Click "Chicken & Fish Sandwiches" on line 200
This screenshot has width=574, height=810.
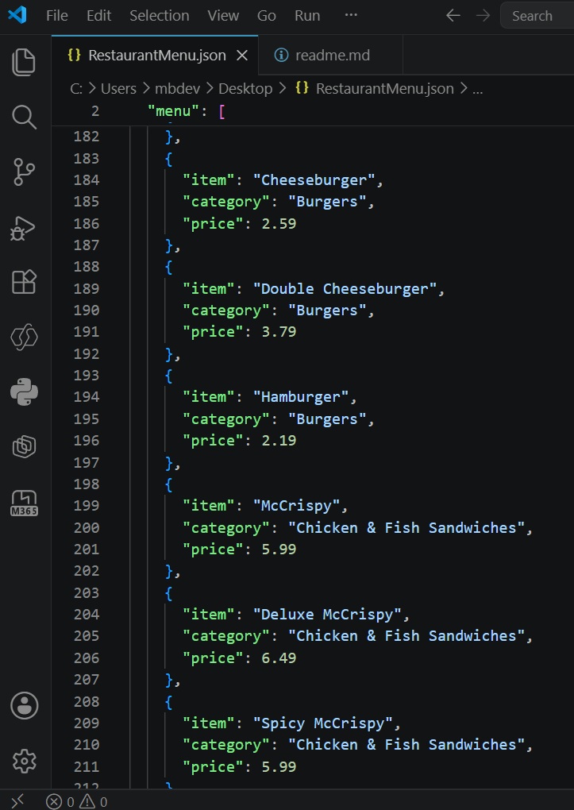[406, 527]
